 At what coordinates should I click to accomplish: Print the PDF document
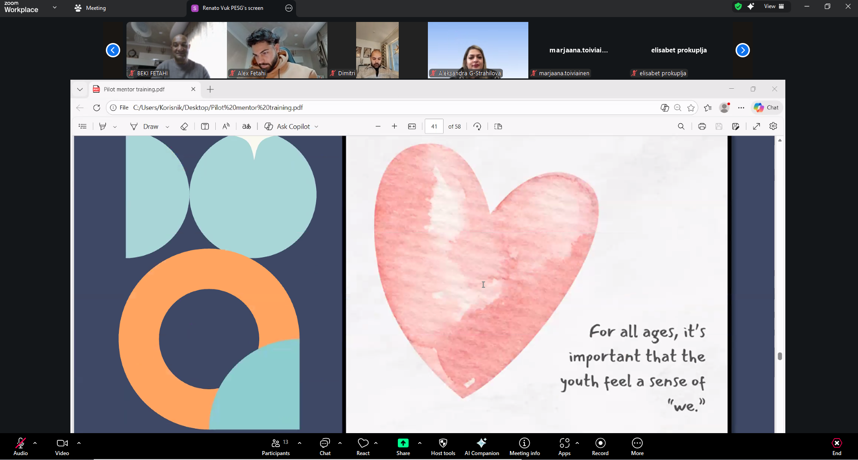point(702,126)
